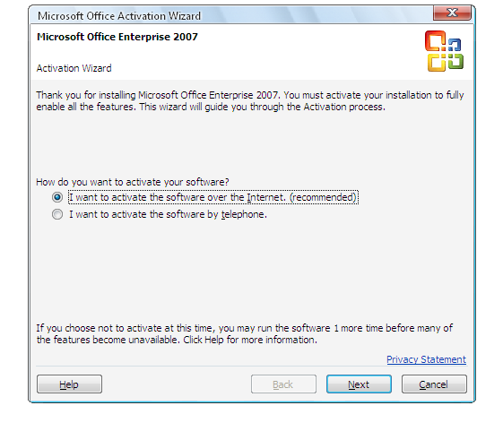Viewport: 477px width, 440px height.
Task: Click the green square of the Office logo
Action: coord(455,61)
